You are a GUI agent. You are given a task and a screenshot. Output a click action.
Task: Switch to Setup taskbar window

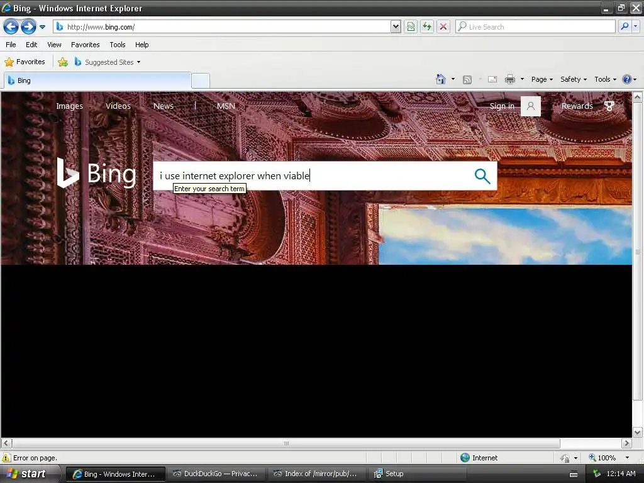[418, 474]
